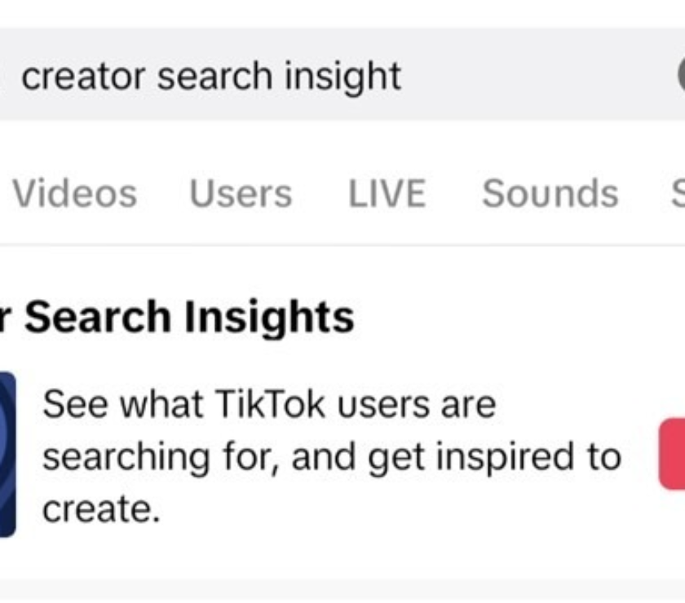Open the cut-off tab right of Sounds
The height and width of the screenshot is (603, 685).
[x=678, y=193]
